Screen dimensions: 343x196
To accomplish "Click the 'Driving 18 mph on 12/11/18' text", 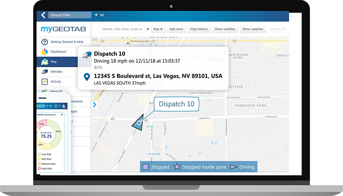I will (137, 61).
